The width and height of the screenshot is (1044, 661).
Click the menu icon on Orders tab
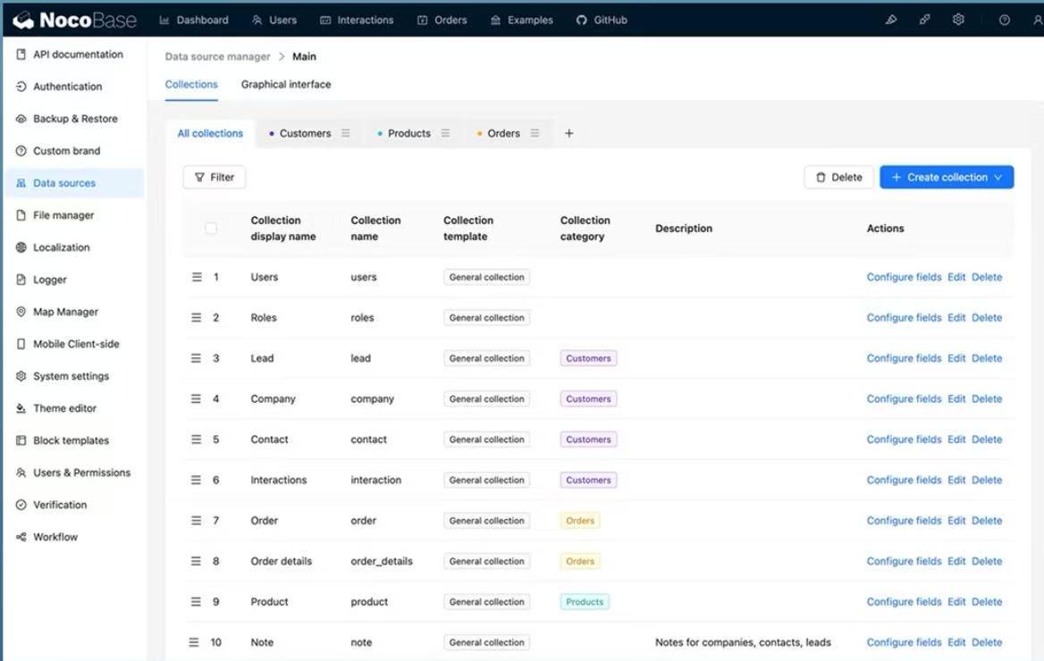(x=535, y=133)
